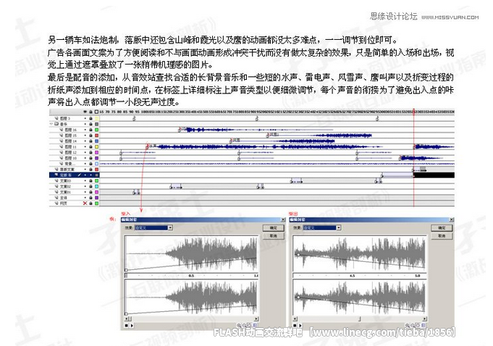Toggle visibility dot of 图层 3 layer
Viewport: 493px width, 346px height.
coord(85,118)
